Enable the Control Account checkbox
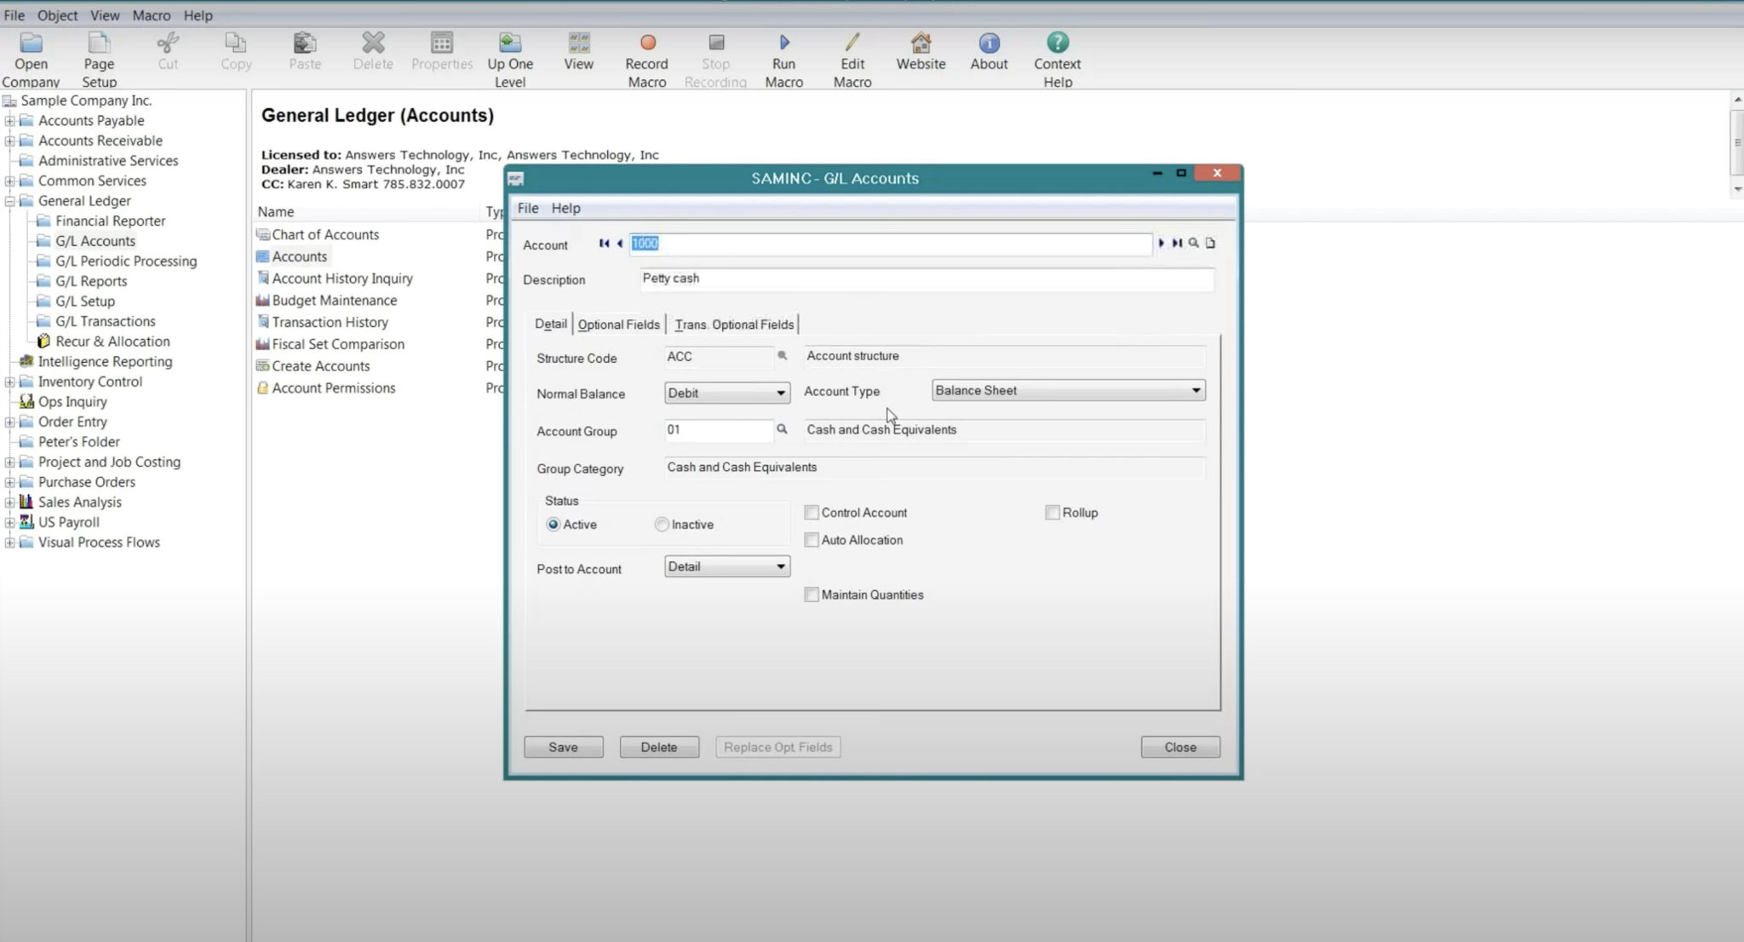The height and width of the screenshot is (942, 1744). point(812,512)
